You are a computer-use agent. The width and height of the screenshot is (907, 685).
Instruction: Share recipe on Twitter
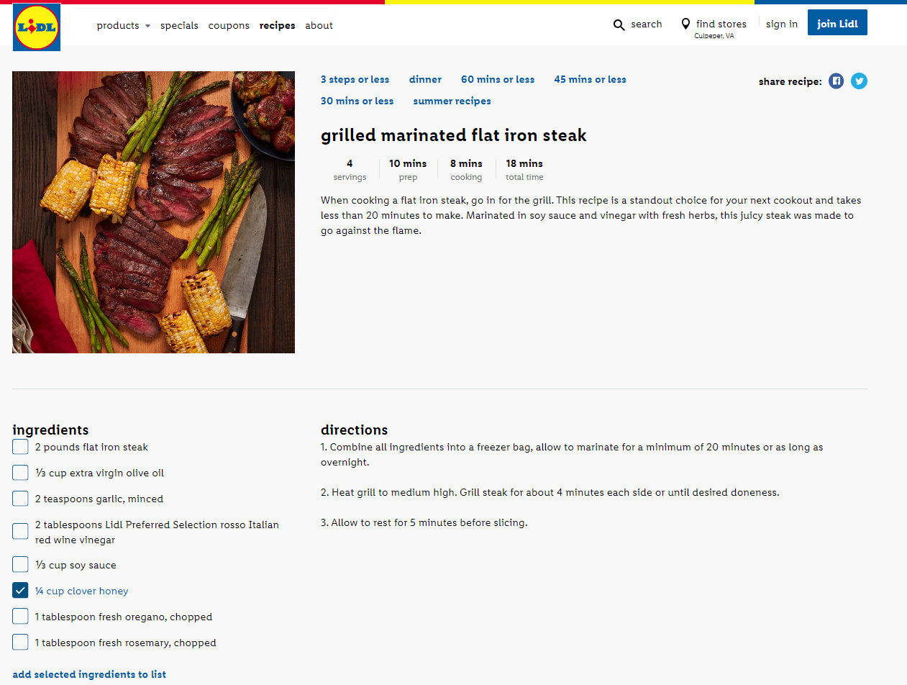tap(859, 81)
